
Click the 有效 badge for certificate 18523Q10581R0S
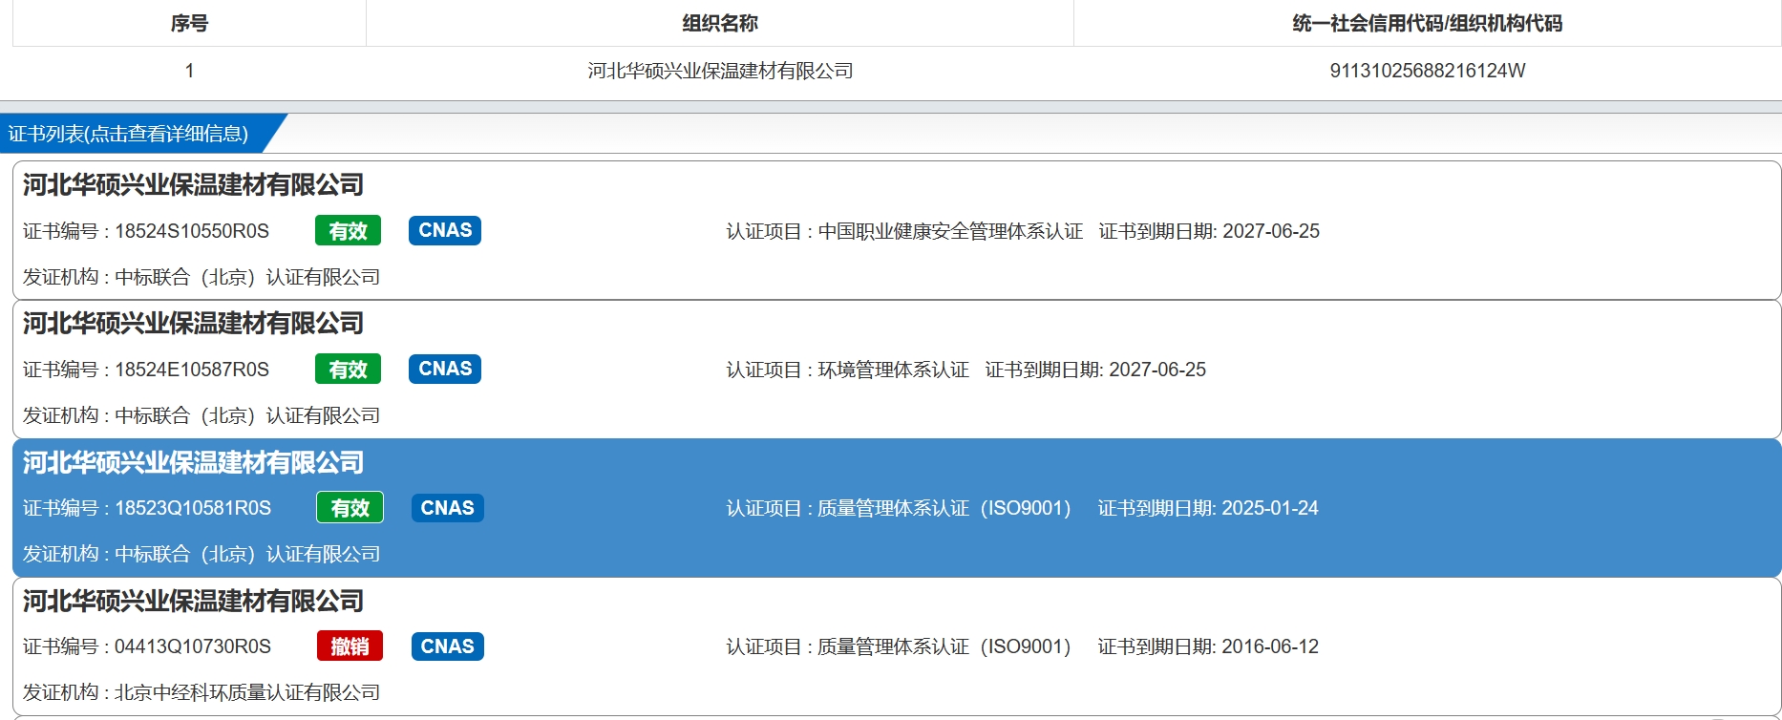[350, 508]
